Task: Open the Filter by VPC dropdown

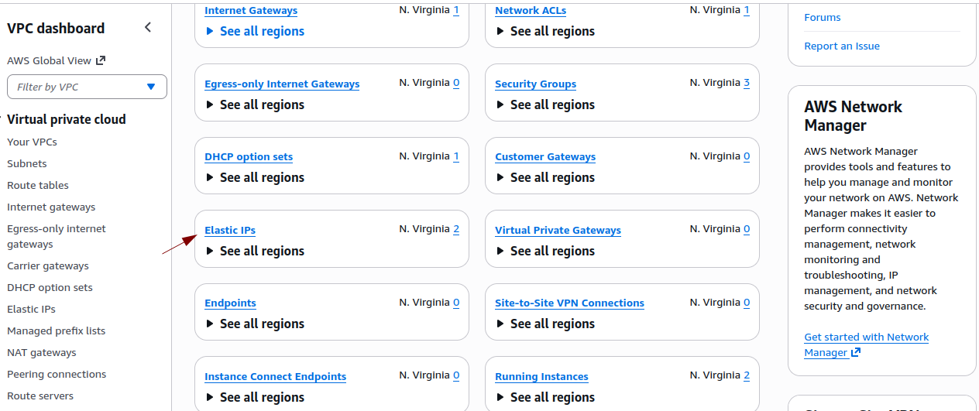Action: point(87,87)
